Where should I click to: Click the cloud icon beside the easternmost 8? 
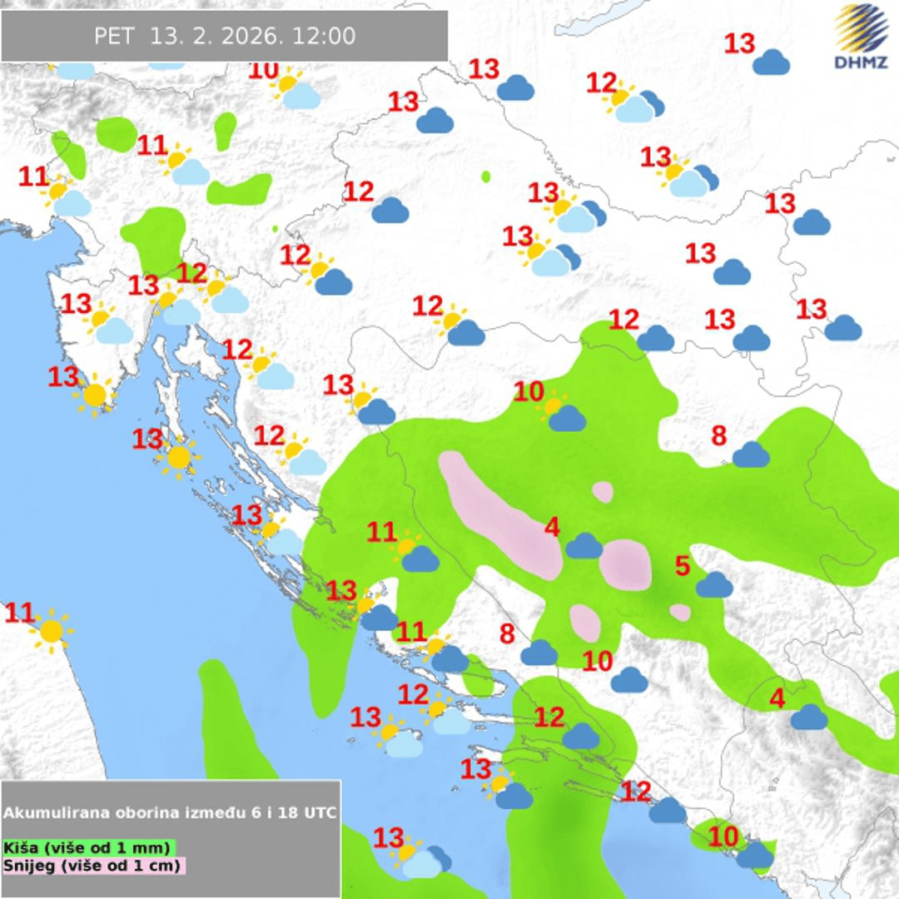[751, 454]
